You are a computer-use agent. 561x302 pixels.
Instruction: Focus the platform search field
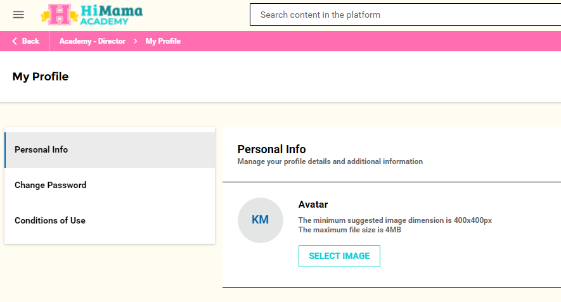pos(404,15)
